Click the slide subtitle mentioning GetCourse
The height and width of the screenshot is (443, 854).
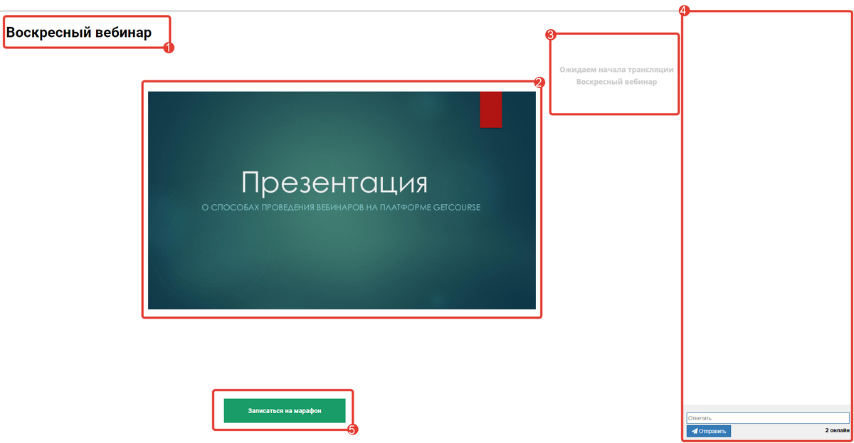[x=342, y=208]
